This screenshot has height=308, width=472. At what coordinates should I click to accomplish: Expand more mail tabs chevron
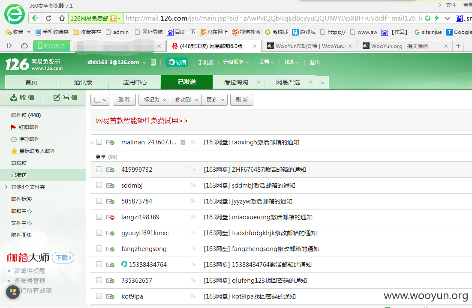(322, 82)
